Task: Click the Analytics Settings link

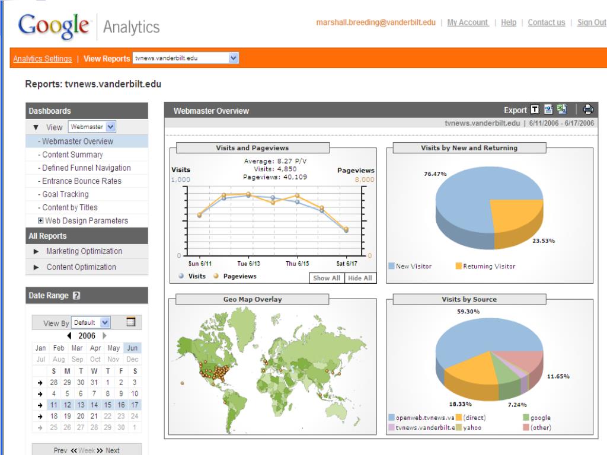Action: pyautogui.click(x=43, y=59)
